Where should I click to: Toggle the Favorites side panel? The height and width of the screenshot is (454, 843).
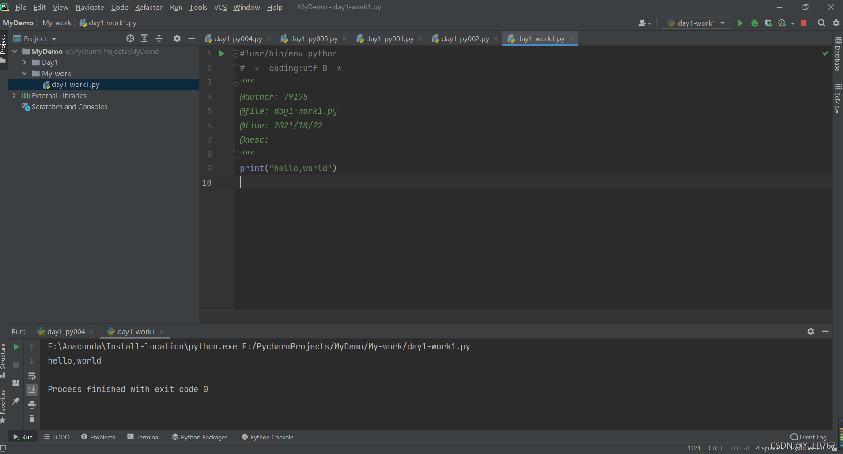[x=3, y=406]
